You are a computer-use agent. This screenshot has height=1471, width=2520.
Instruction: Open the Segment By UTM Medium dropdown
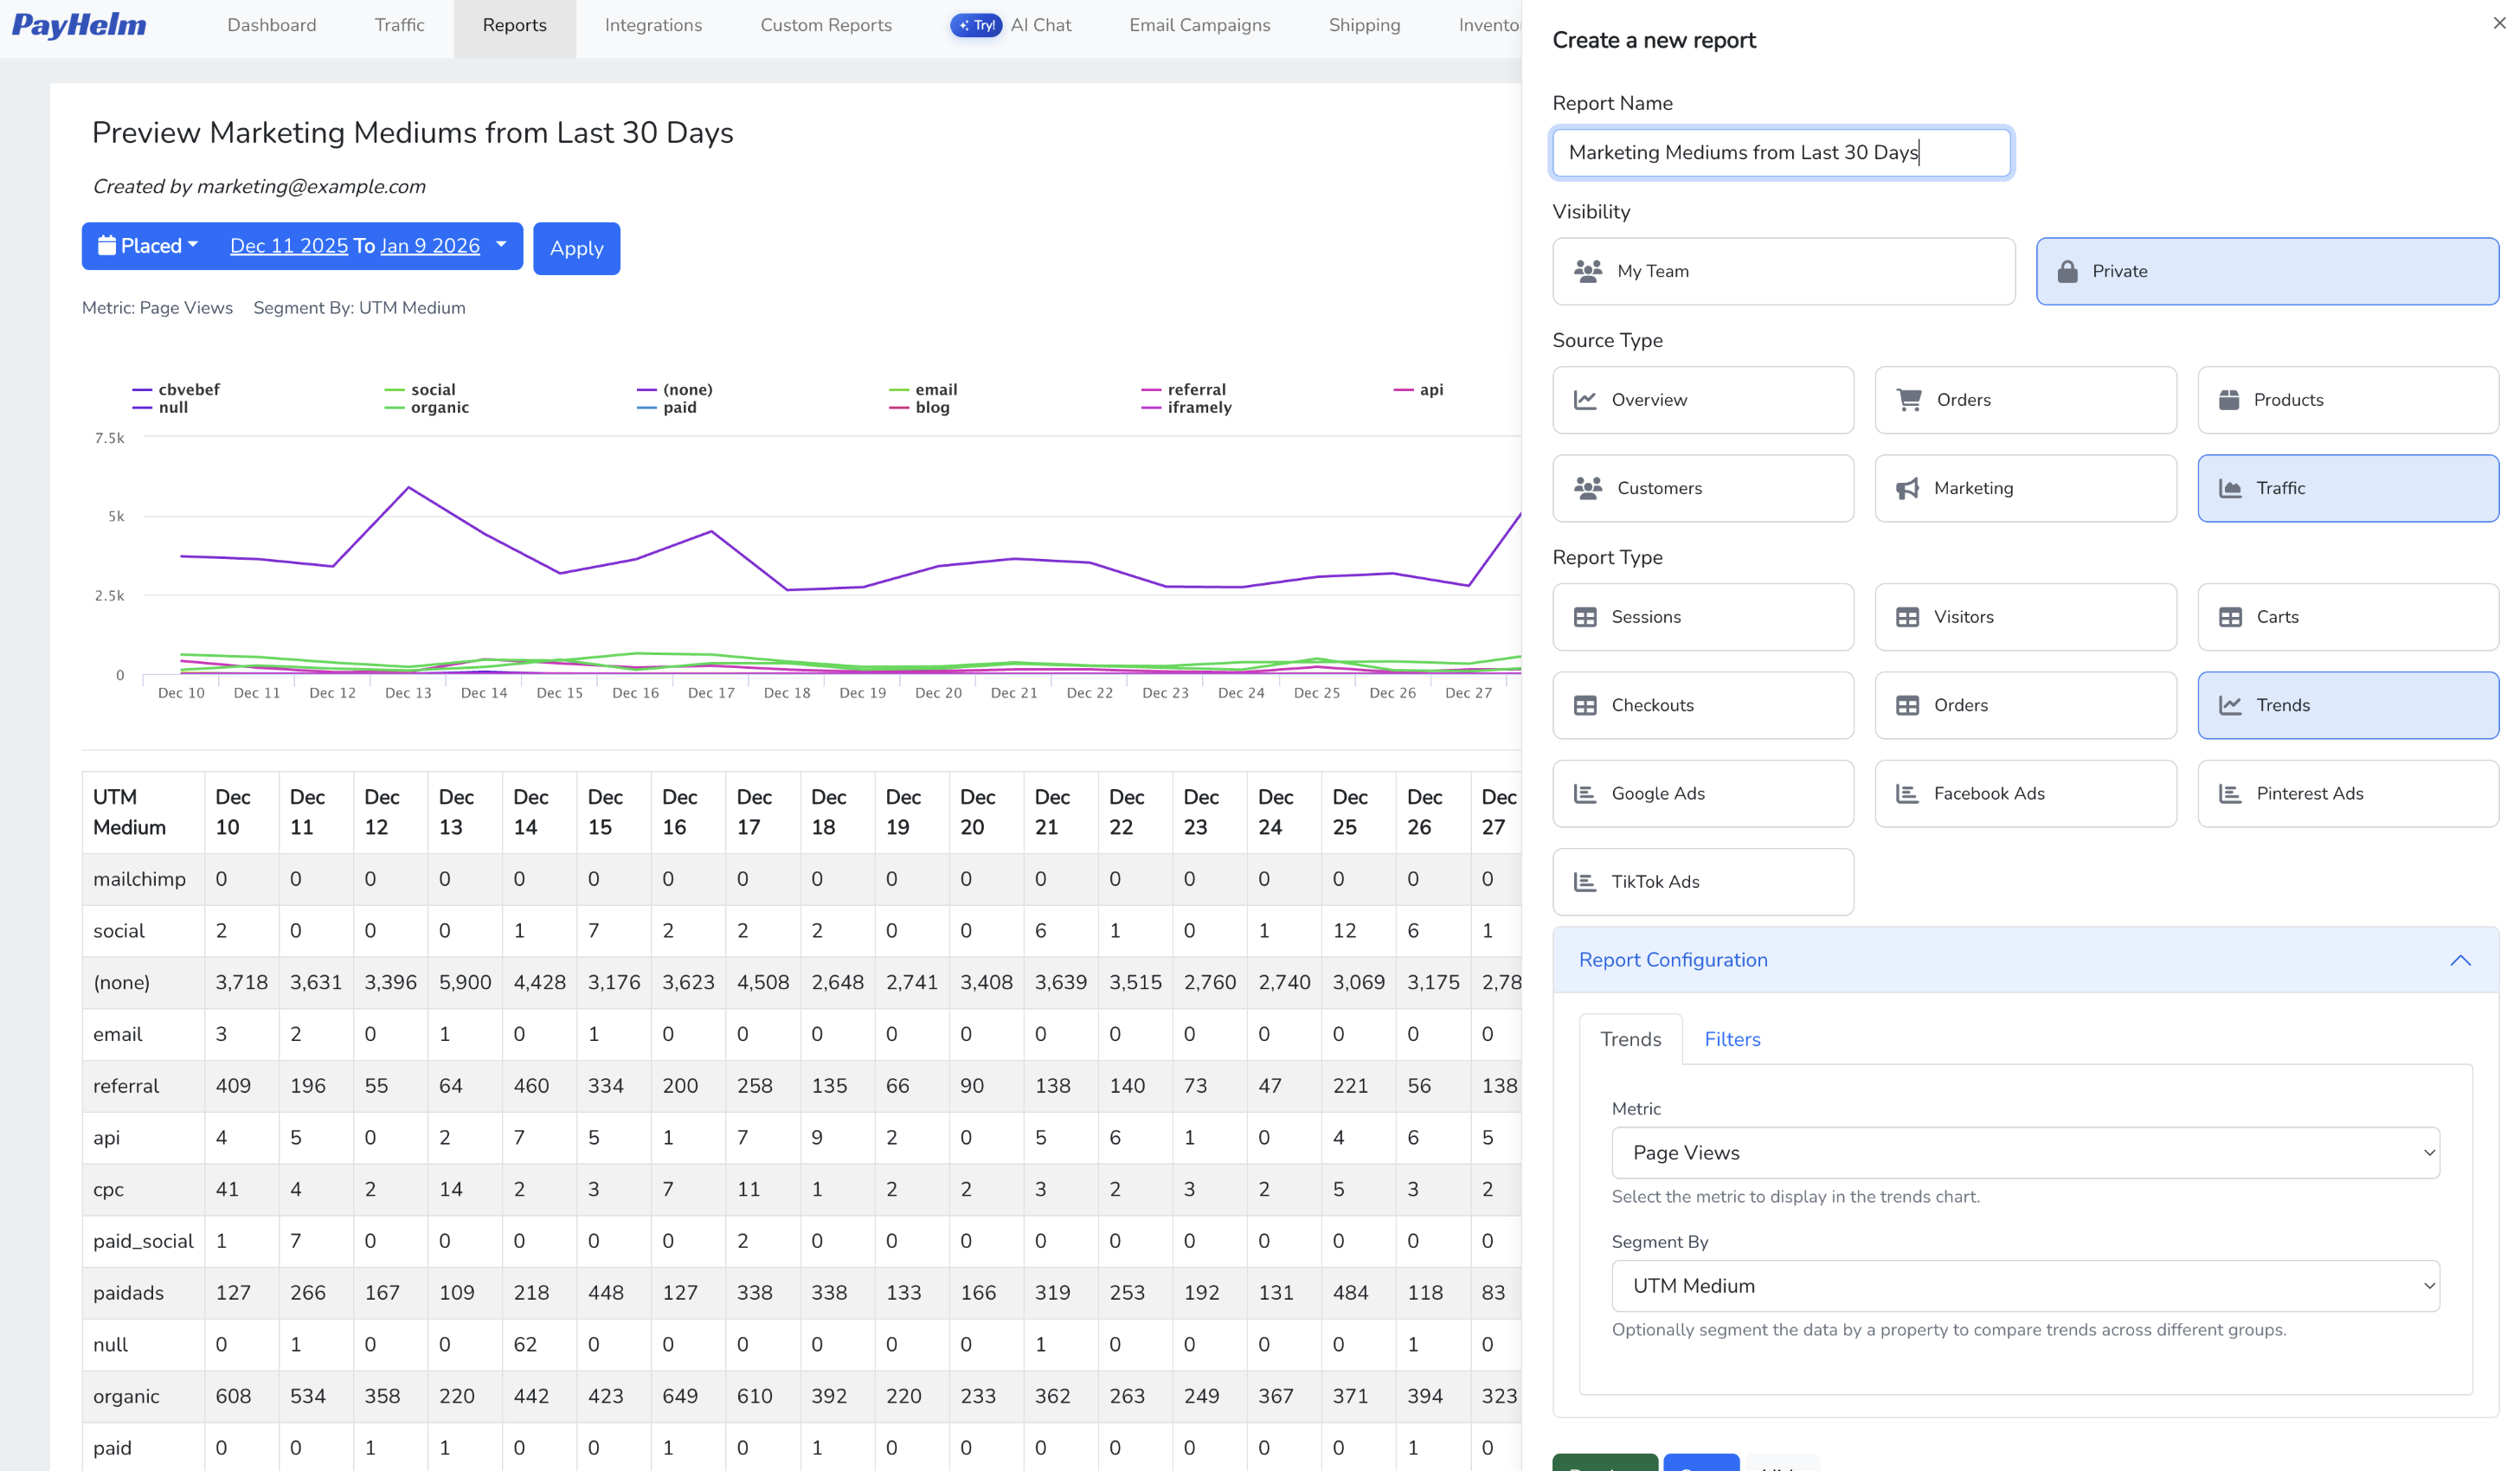pos(2025,1286)
